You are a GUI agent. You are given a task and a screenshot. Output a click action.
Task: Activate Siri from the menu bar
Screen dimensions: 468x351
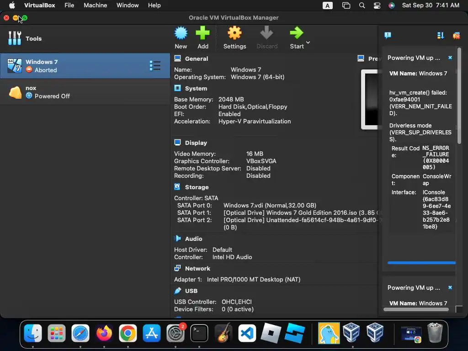pos(392,5)
